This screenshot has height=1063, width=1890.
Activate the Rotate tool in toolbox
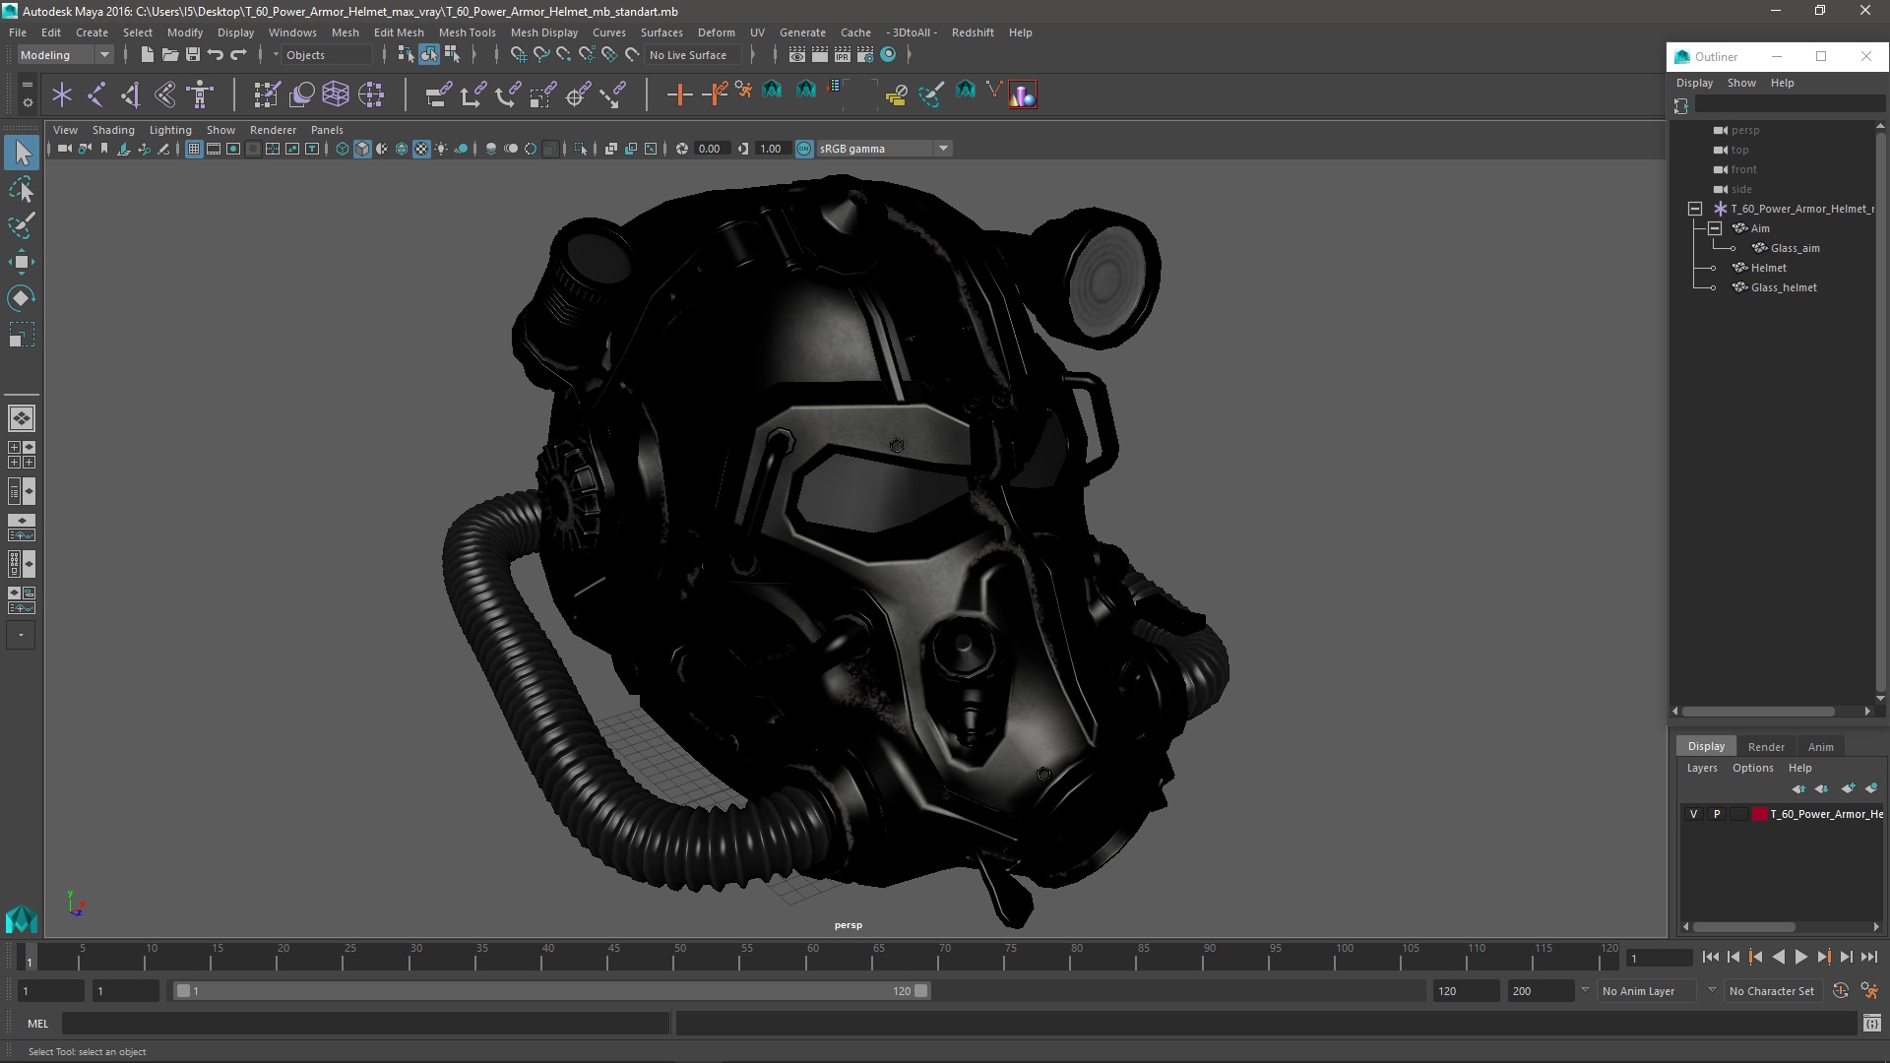[22, 298]
